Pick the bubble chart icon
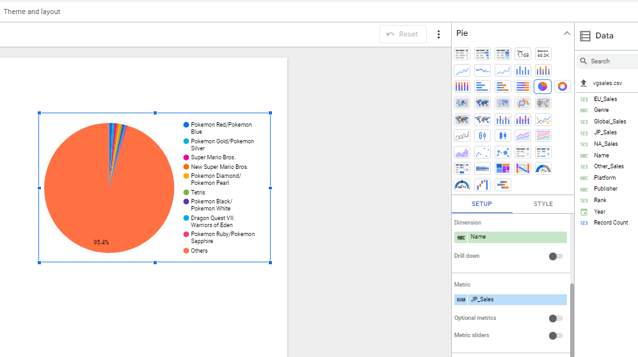 pyautogui.click(x=503, y=152)
